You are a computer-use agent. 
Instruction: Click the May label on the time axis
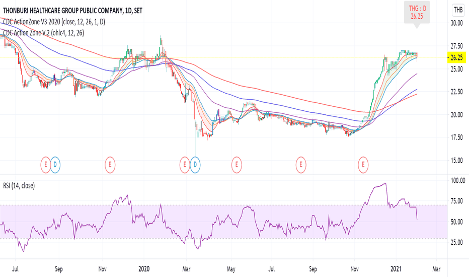point(231,269)
